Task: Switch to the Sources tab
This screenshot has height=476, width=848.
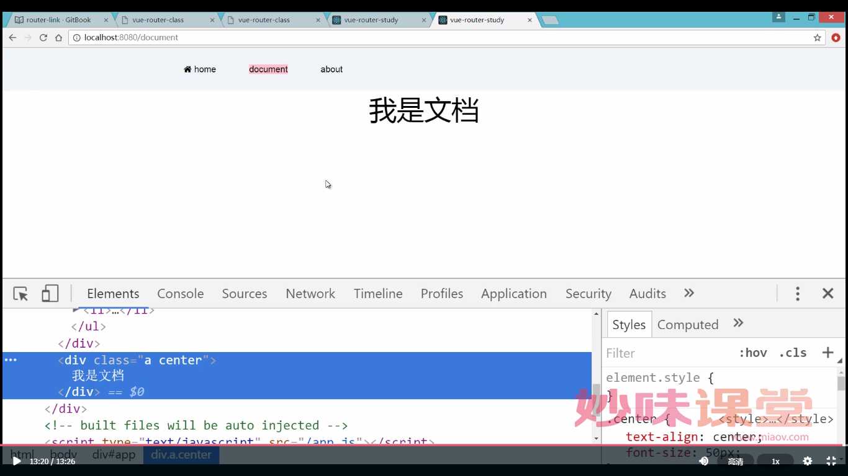Action: [245, 294]
